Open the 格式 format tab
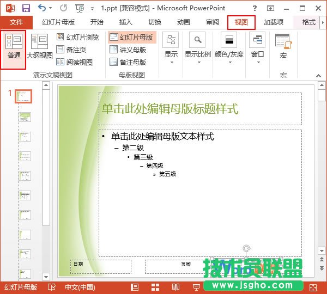 point(309,22)
